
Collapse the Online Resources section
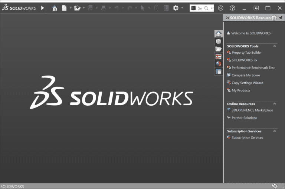click(275, 104)
